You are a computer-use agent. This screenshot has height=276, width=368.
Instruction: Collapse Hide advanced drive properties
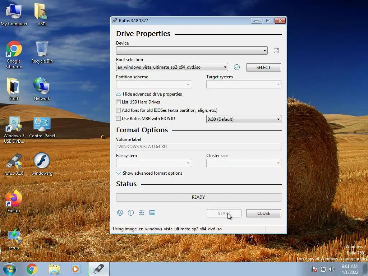point(149,94)
